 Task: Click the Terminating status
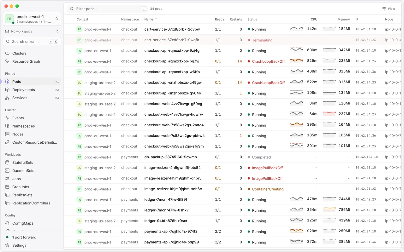click(x=262, y=40)
